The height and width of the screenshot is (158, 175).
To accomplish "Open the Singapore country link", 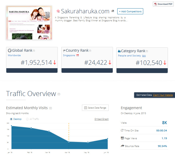I will point(69,55).
